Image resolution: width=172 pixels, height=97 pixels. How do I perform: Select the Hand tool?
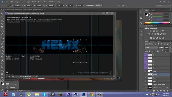tap(2, 74)
